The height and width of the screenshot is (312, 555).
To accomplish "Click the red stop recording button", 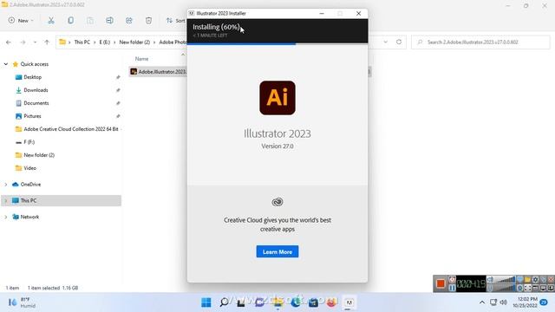I will [441, 283].
